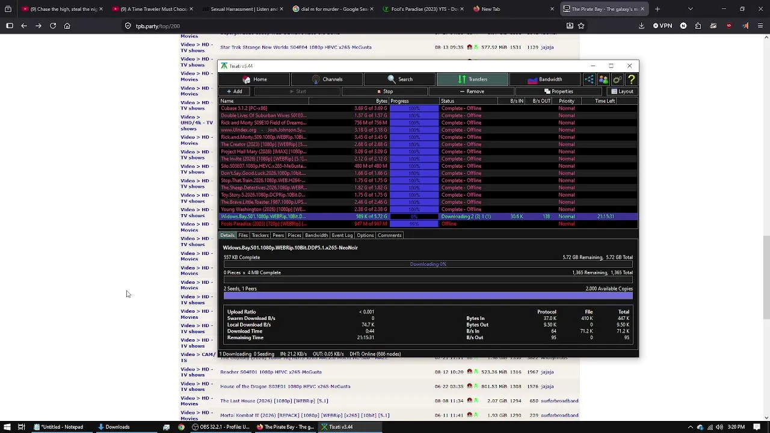
Task: Open Reacher S04E01 1080p HEVC torrent link
Action: point(271,372)
